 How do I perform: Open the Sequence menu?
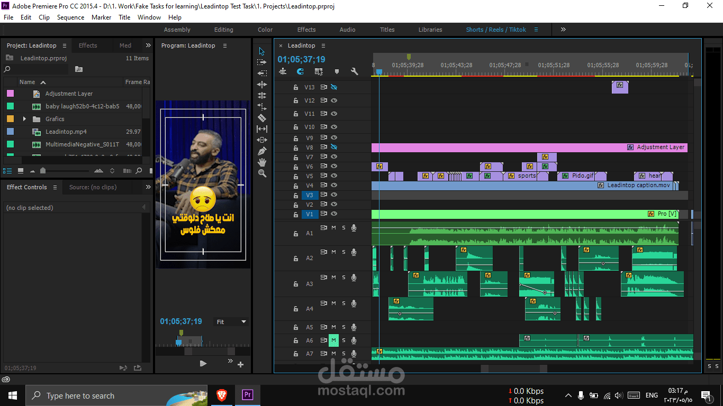[70, 17]
